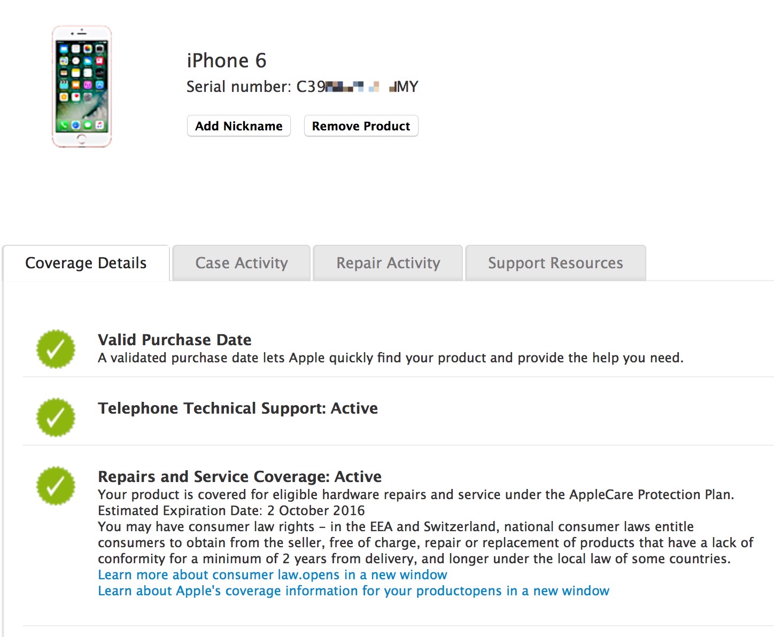
Task: Click the Repairs and Service Coverage: Active heading
Action: point(240,477)
